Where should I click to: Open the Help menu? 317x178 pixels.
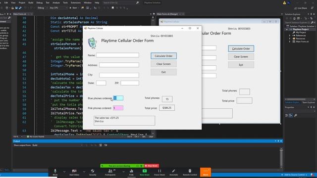[97, 2]
